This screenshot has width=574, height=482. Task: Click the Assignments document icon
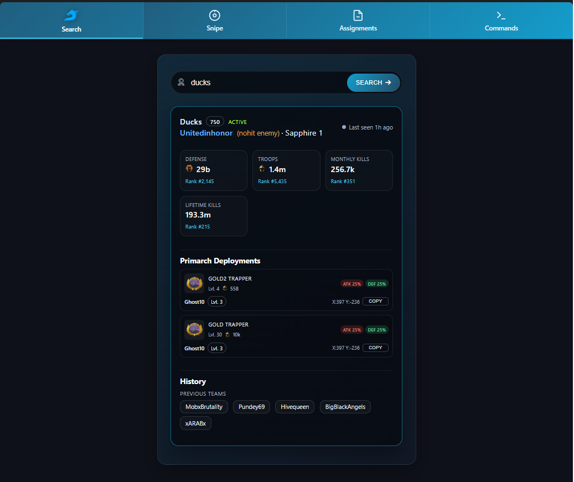point(358,15)
